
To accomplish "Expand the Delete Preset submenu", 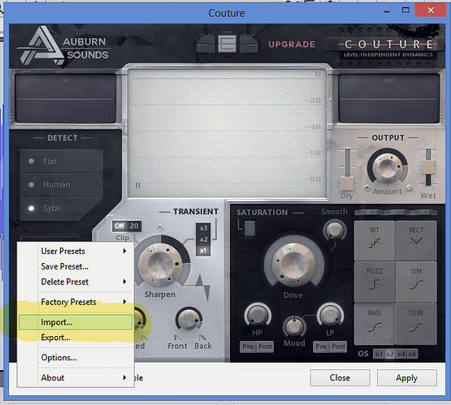I will [x=76, y=282].
